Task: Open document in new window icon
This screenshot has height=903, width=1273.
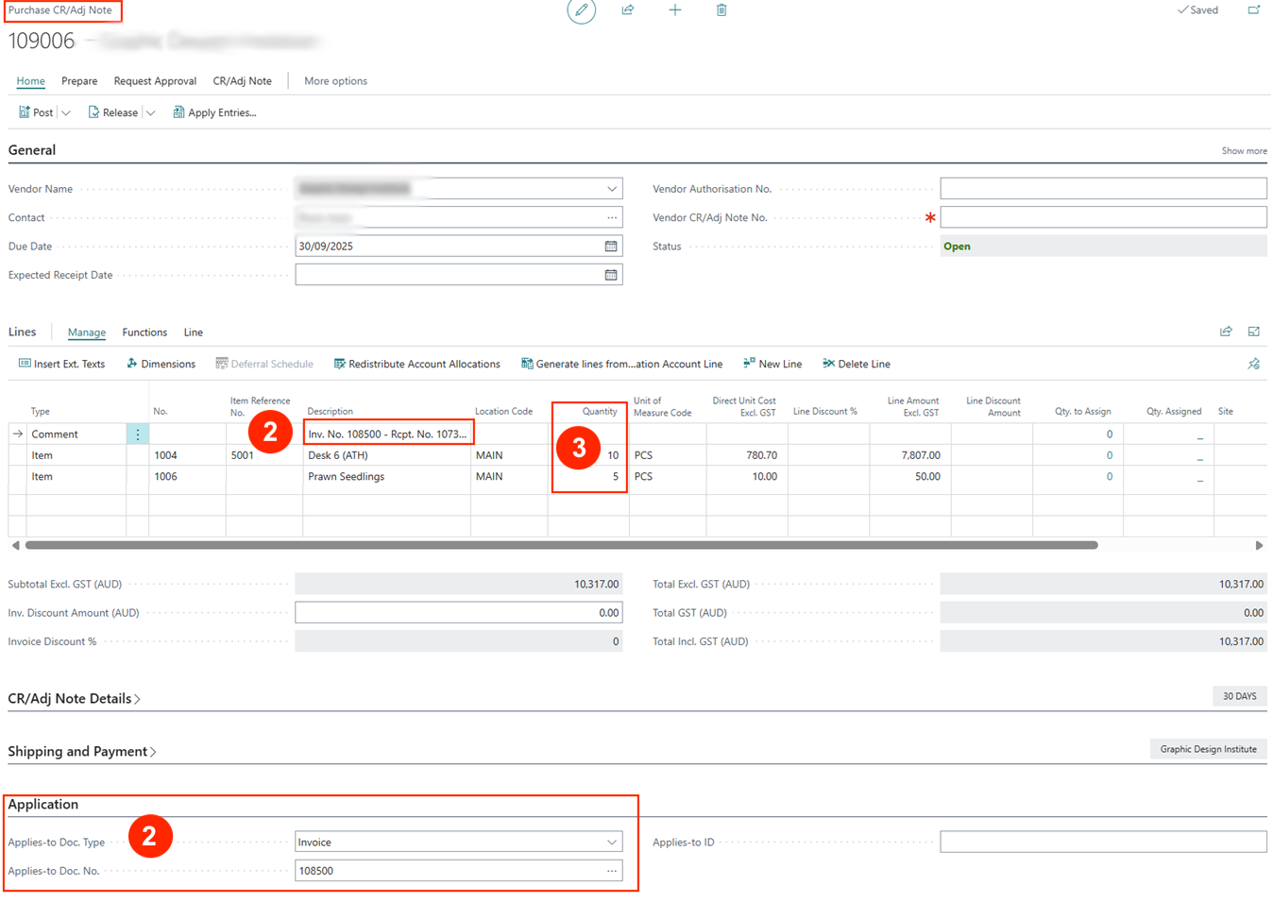Action: [x=1253, y=10]
